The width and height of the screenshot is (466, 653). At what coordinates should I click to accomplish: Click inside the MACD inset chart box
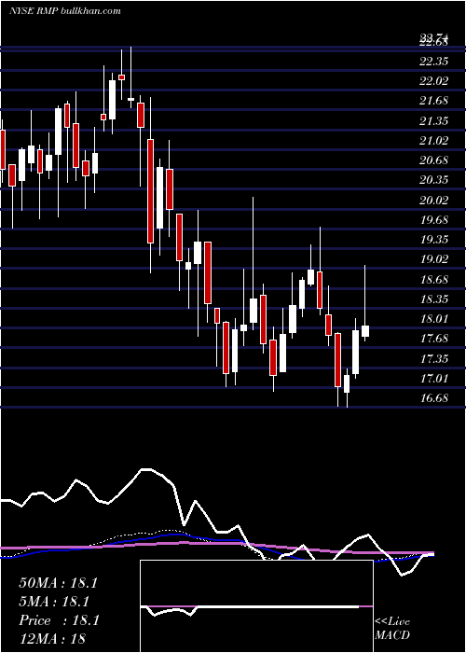[x=256, y=606]
